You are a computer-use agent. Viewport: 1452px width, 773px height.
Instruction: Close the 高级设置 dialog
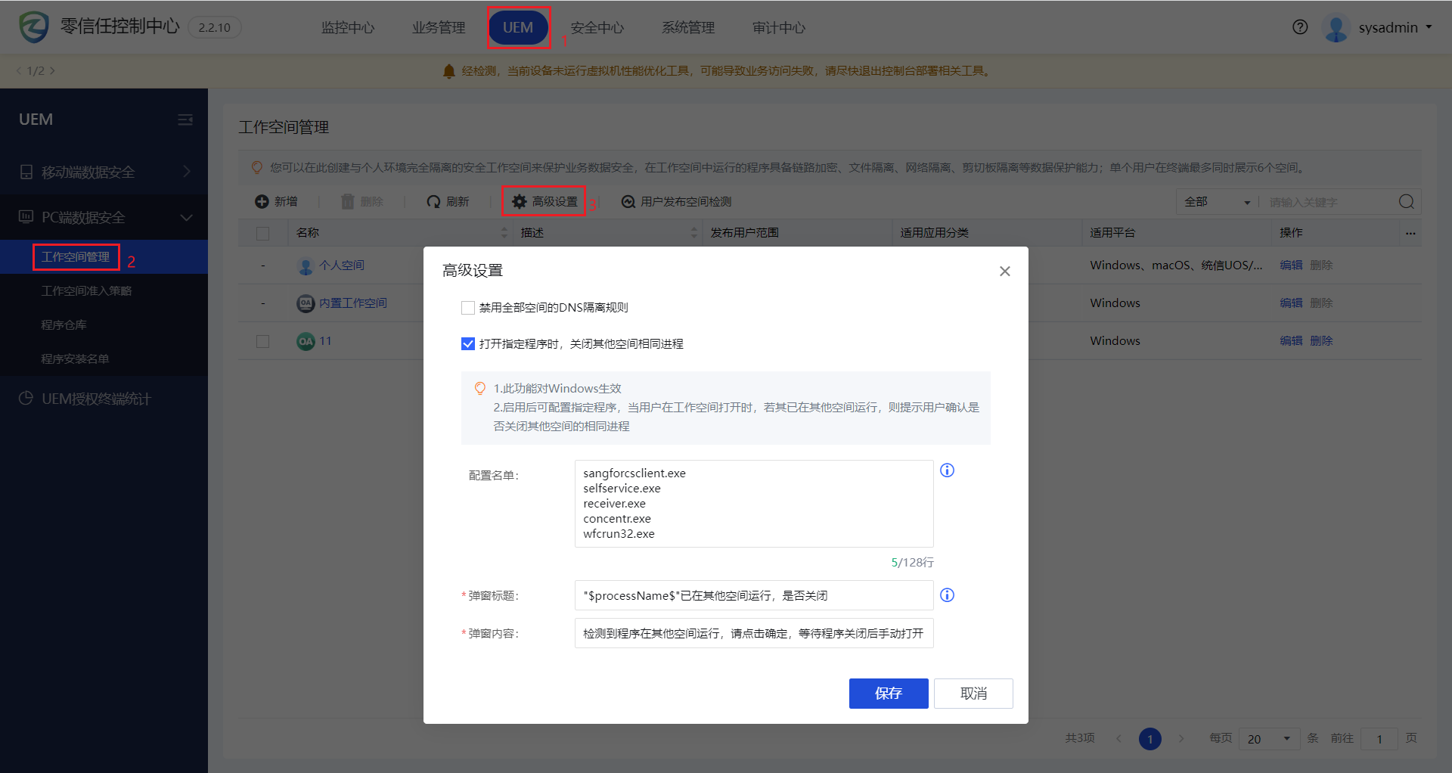[1004, 271]
